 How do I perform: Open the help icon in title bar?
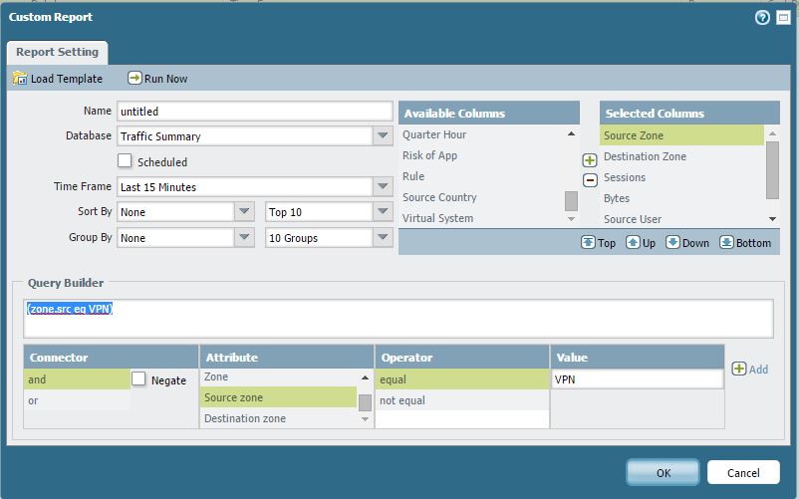point(762,18)
